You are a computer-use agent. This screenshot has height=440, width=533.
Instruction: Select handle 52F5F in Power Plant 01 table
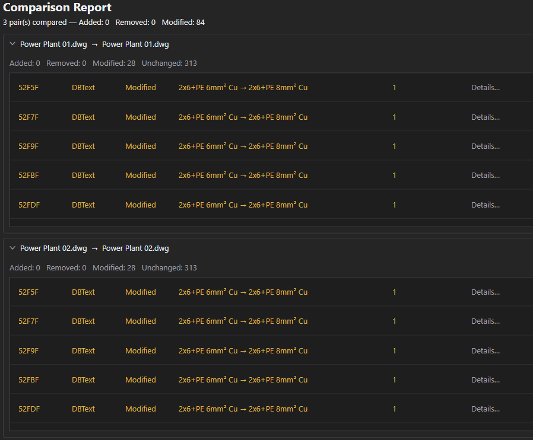pyautogui.click(x=28, y=88)
